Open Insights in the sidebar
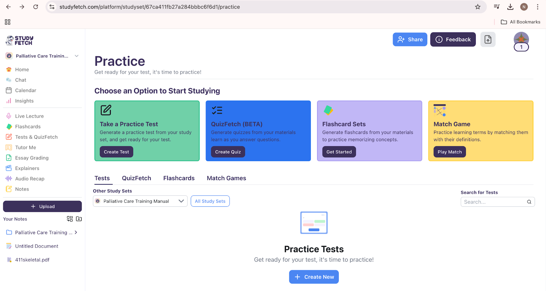This screenshot has width=546, height=291. (24, 101)
